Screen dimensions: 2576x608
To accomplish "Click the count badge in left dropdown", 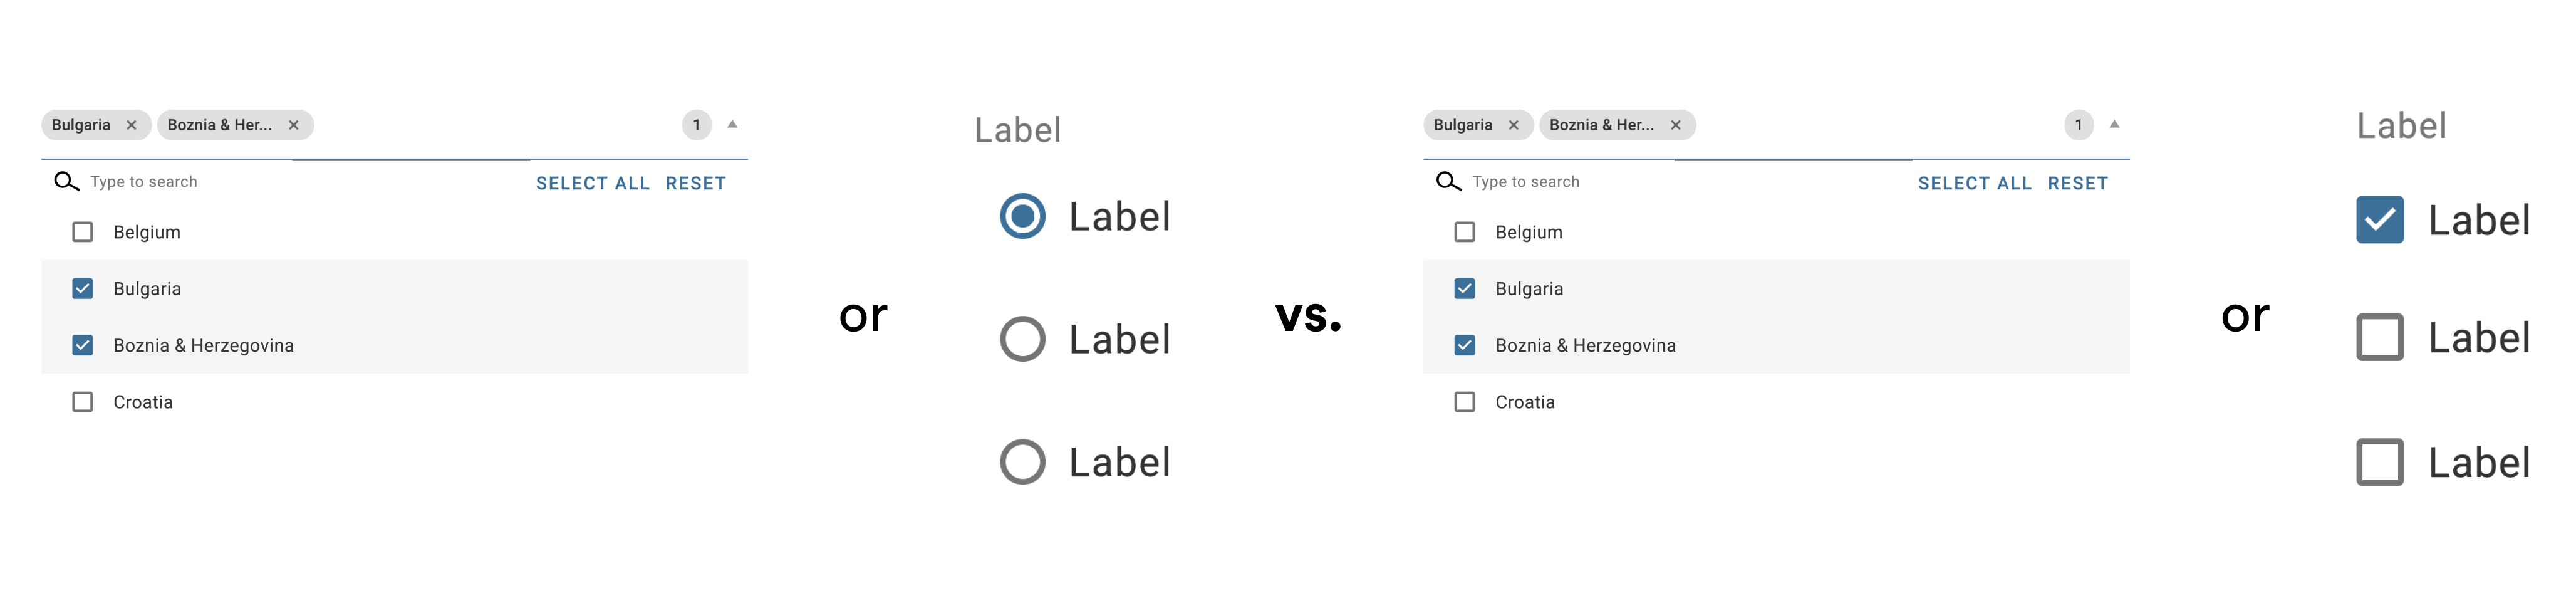I will 696,125.
